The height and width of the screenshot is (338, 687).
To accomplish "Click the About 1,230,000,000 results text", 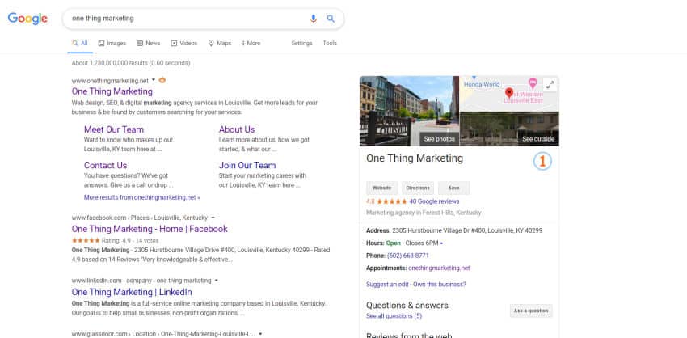I will pyautogui.click(x=131, y=63).
